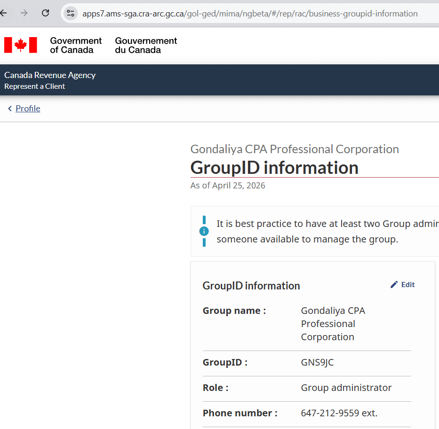Click the Phone number label
The height and width of the screenshot is (429, 439).
point(240,413)
